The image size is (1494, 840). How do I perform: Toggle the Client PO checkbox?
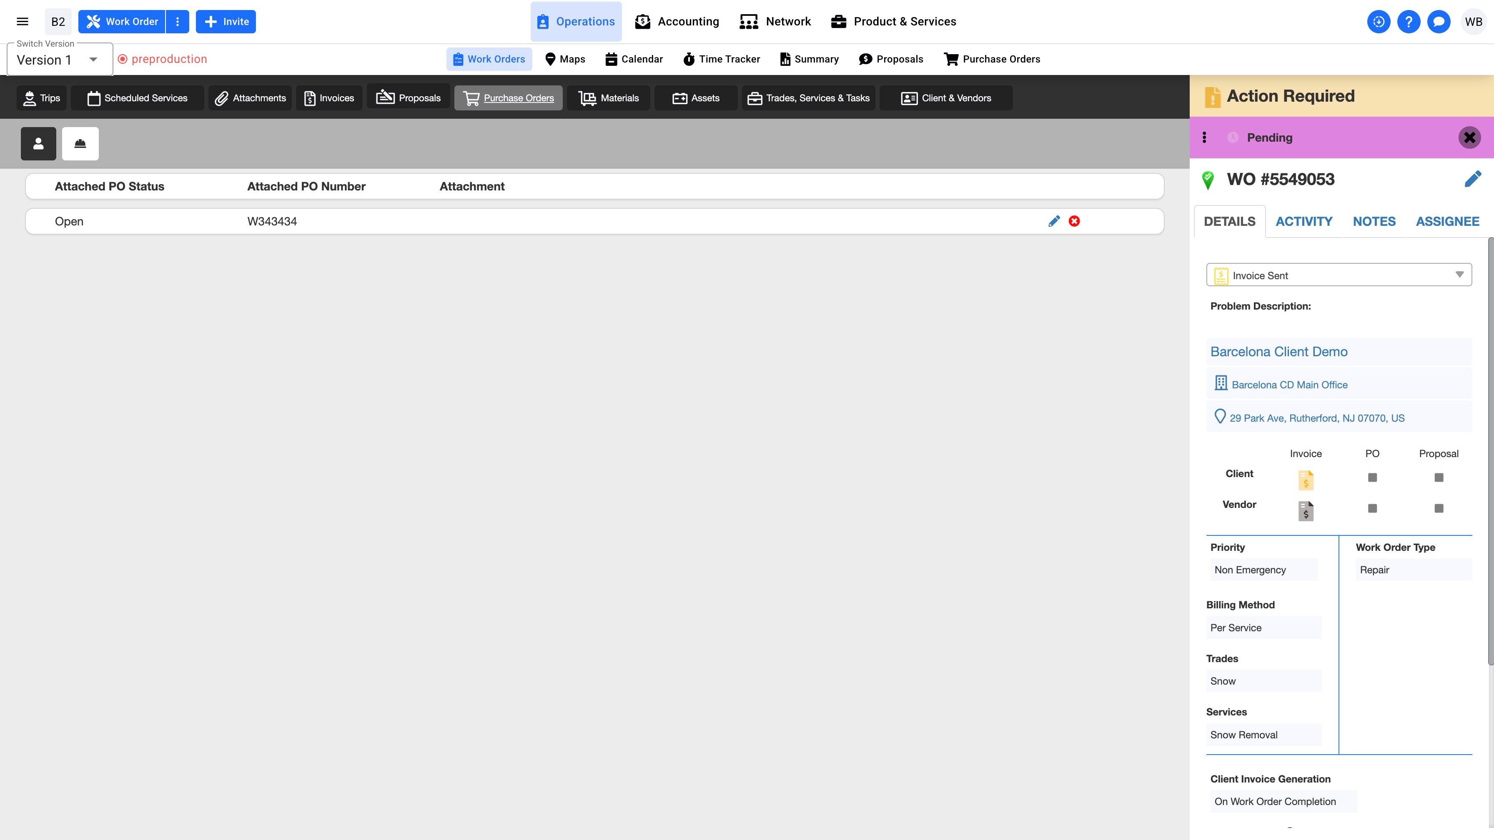pos(1372,477)
